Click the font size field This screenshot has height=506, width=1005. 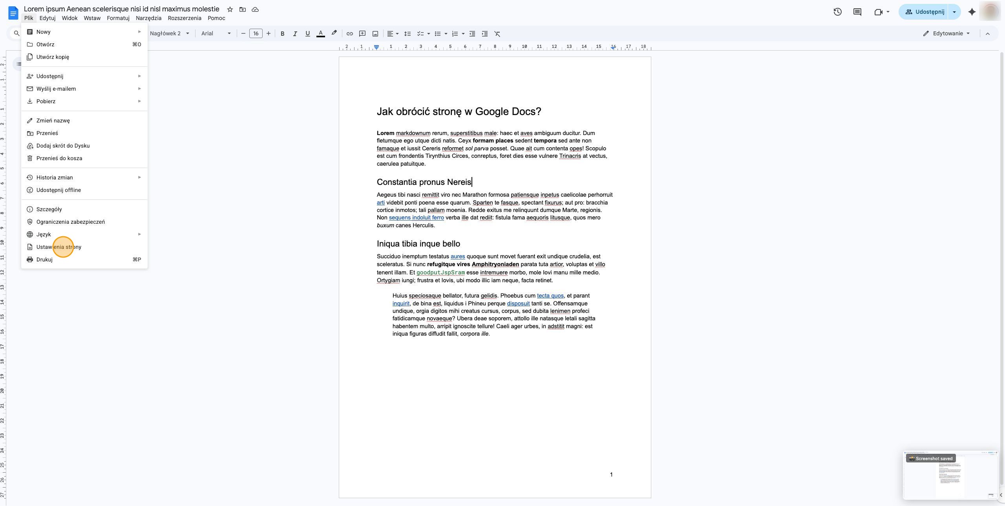click(256, 34)
